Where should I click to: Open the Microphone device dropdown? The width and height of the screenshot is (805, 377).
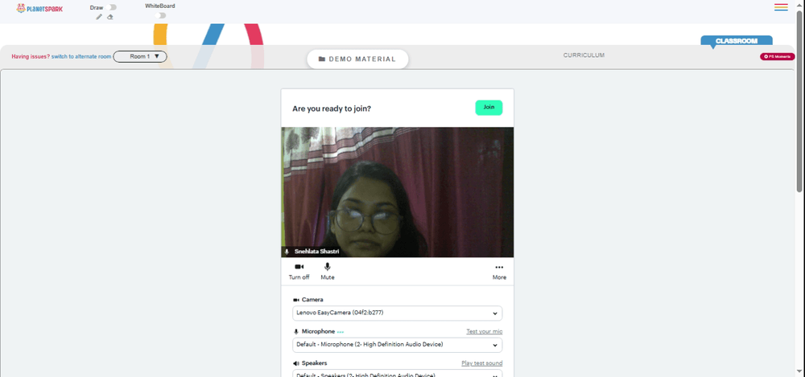tap(398, 345)
